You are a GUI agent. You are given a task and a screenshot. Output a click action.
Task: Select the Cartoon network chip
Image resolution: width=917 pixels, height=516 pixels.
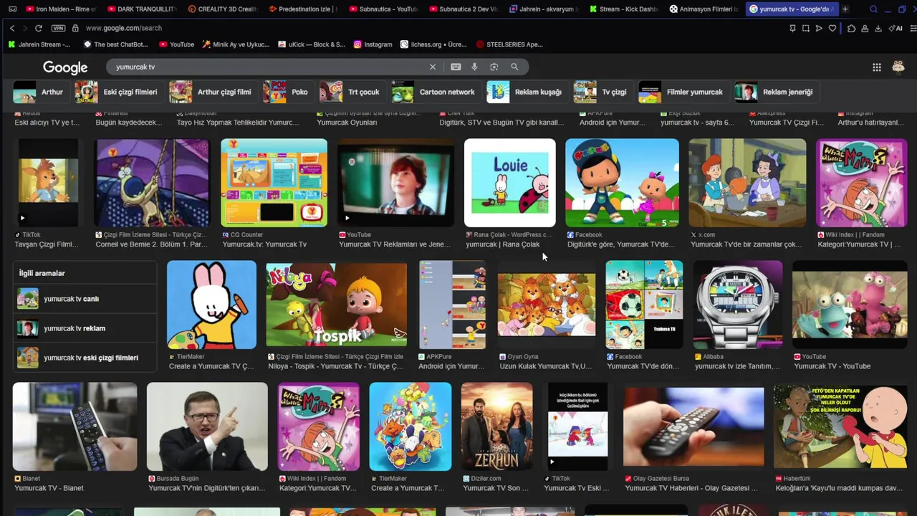tap(436, 92)
